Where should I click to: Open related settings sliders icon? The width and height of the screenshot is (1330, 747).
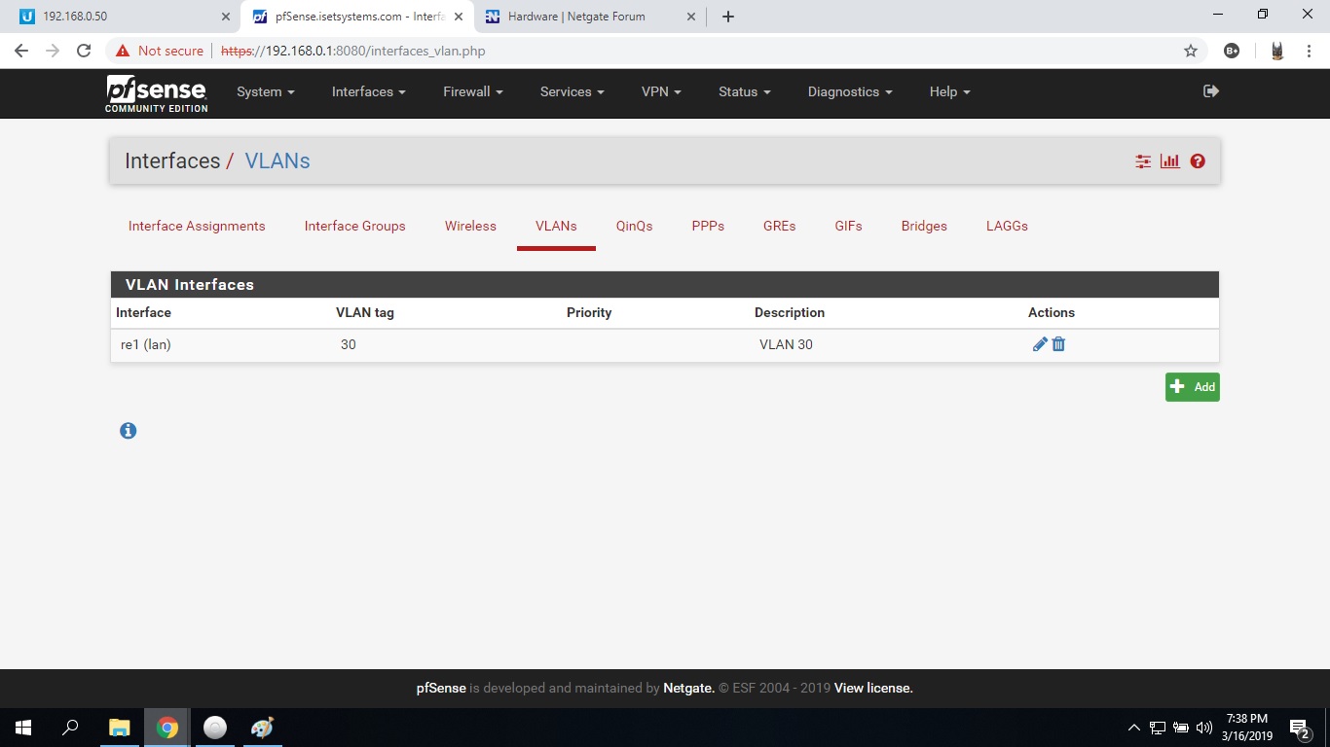[1143, 161]
